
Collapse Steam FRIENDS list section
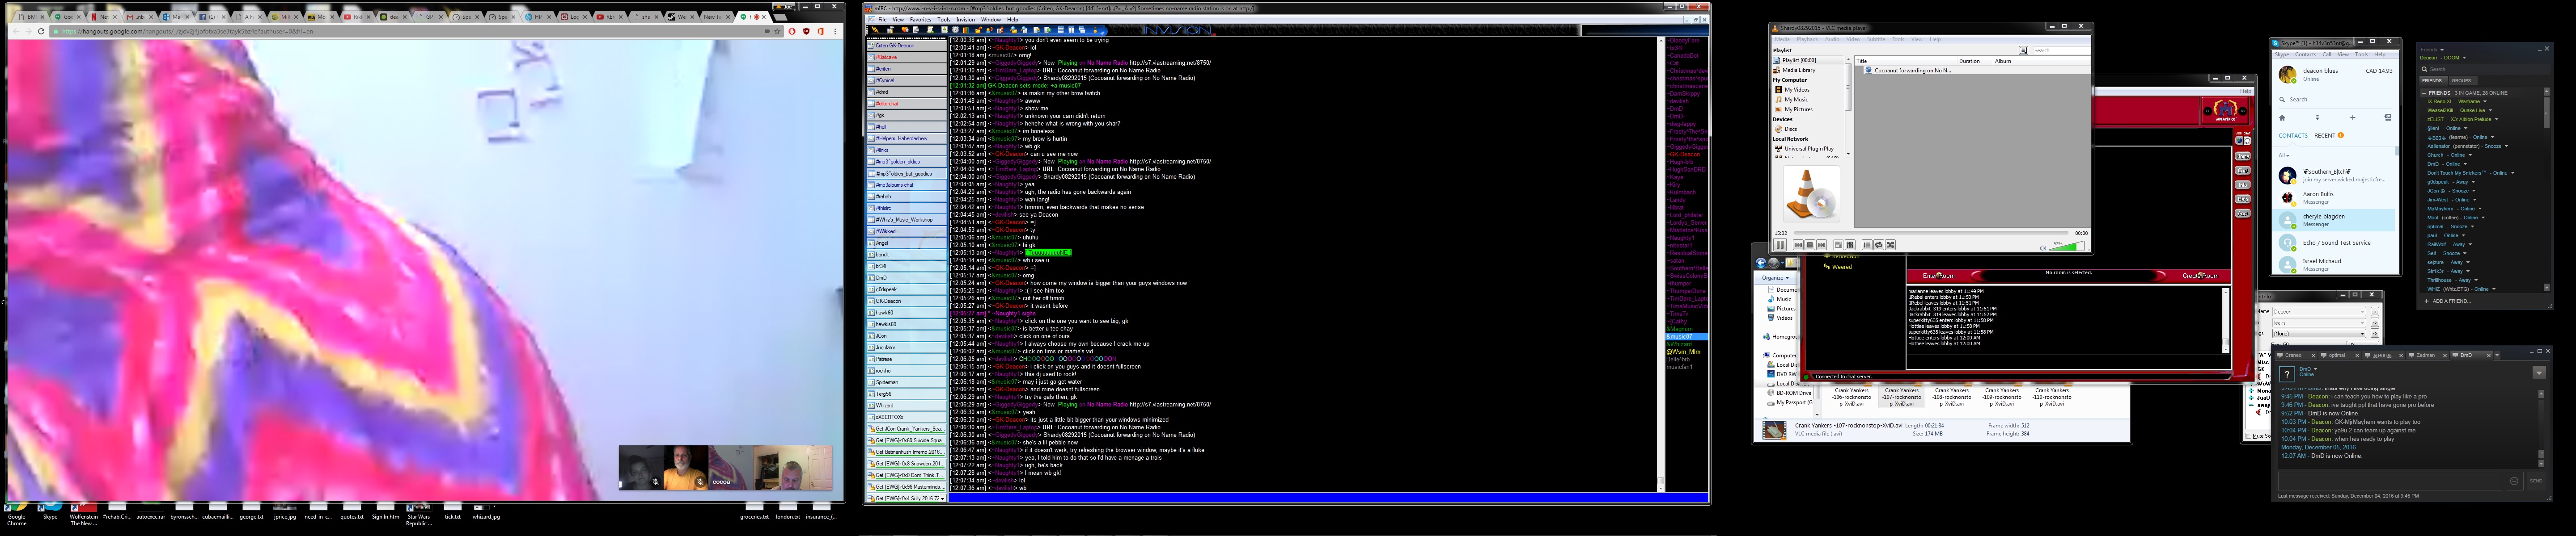pyautogui.click(x=2424, y=93)
